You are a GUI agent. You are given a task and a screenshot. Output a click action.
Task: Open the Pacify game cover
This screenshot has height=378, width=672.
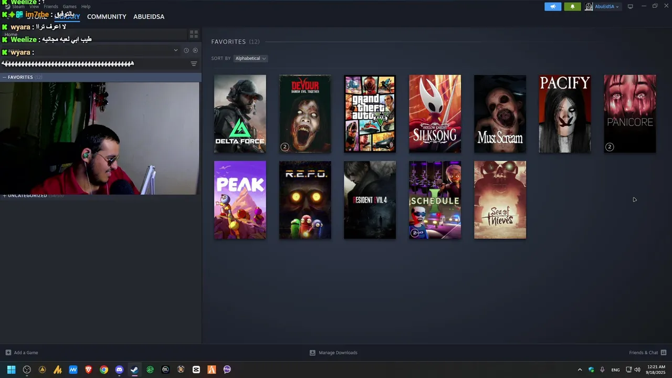pyautogui.click(x=565, y=113)
